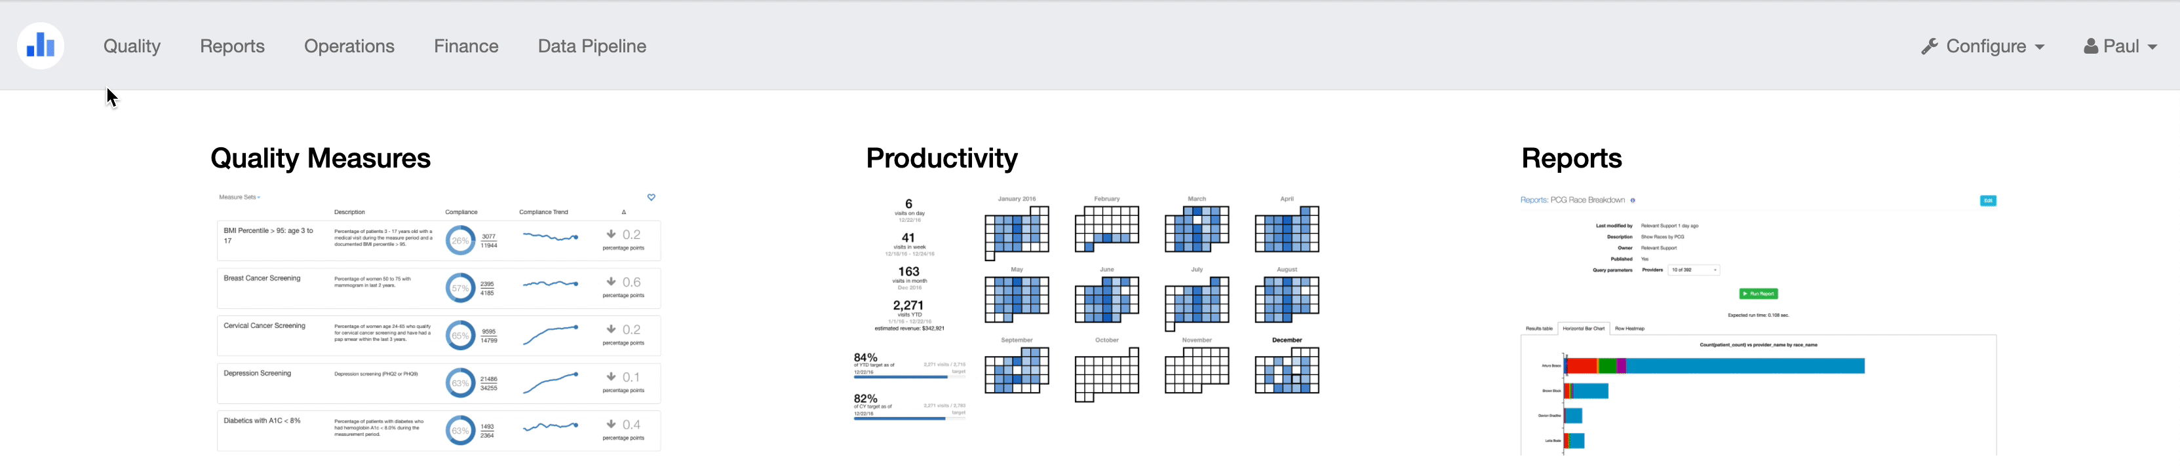Screen dimensions: 2180x466
Task: Click the Depression Screening trend sparkline
Action: click(x=550, y=382)
